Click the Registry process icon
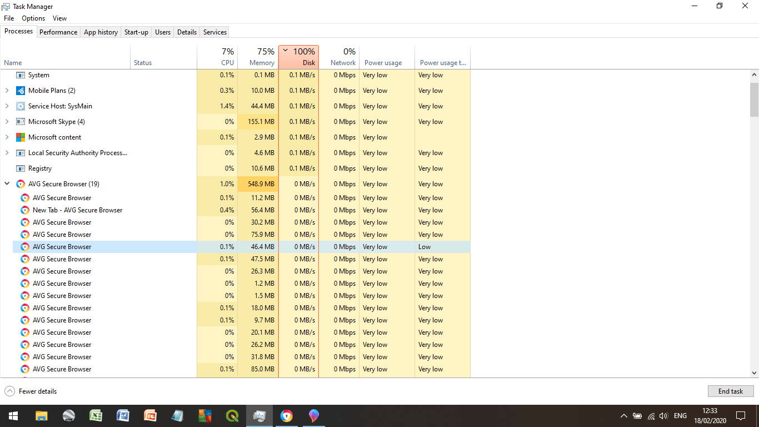 pyautogui.click(x=21, y=168)
